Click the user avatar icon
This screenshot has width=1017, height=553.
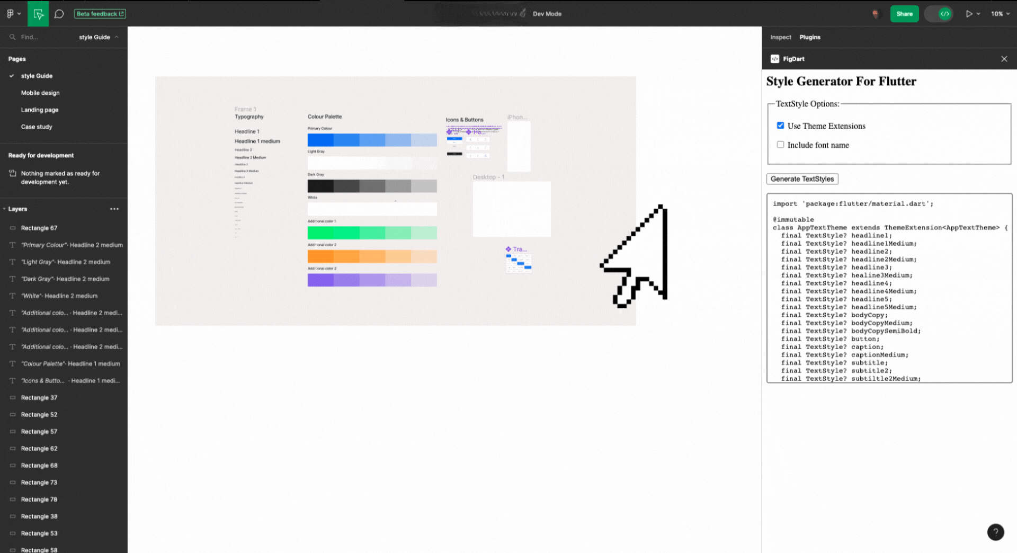875,14
